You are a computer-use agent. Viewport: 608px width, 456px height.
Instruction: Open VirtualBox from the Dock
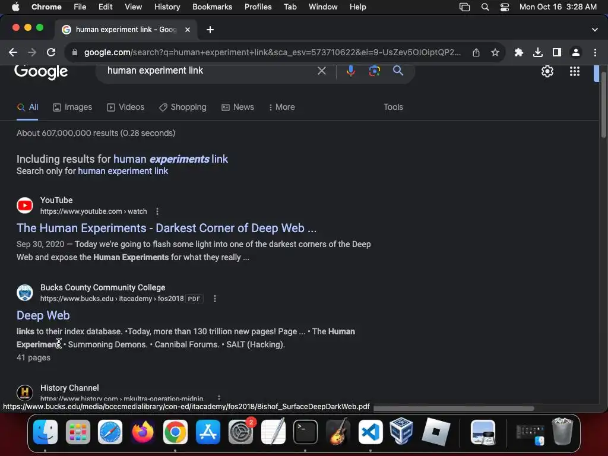(401, 431)
